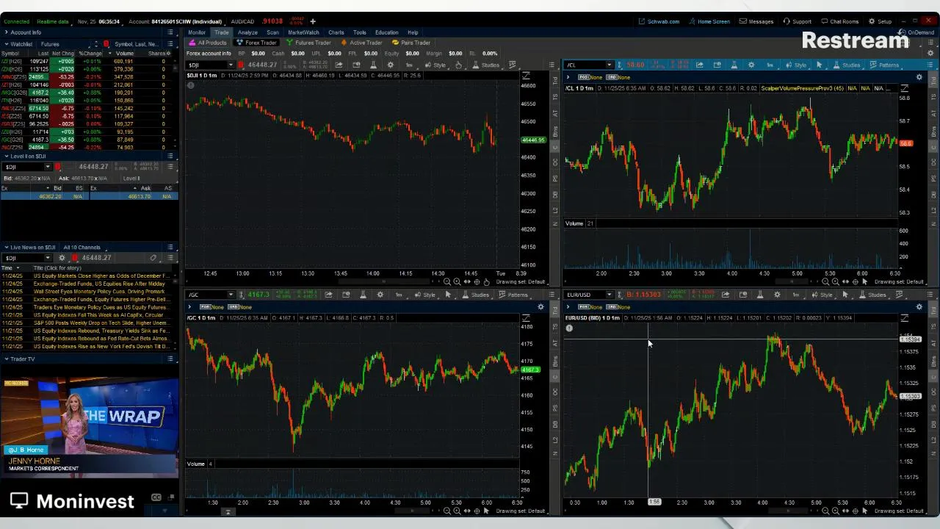The image size is (940, 529).
Task: Open Account Info panel menu icon
Action: pyautogui.click(x=170, y=32)
